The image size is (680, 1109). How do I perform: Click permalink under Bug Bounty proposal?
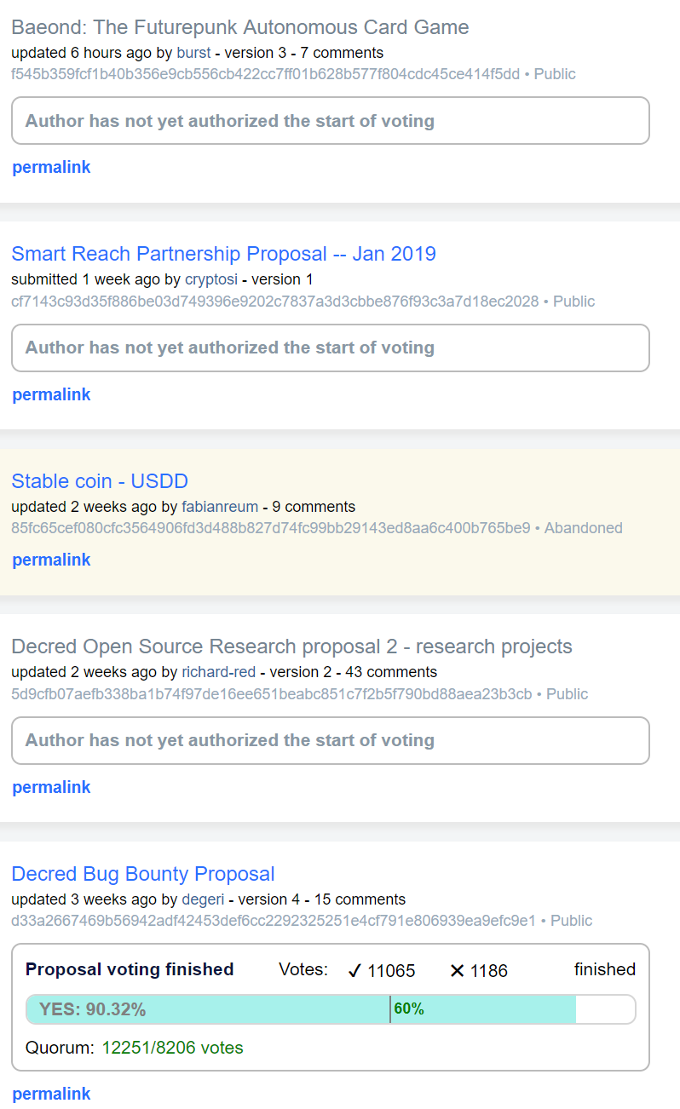click(51, 1094)
